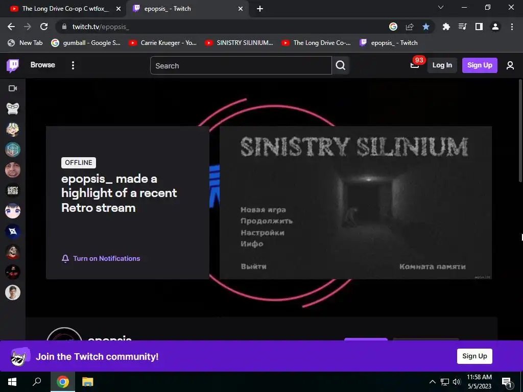Close the epopsis_ Twitch tab
Viewport: 523px width, 392px height.
[241, 9]
